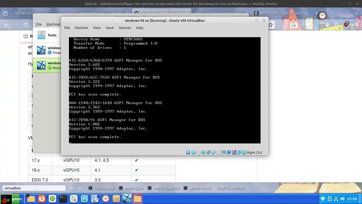Open the Input menu in the VM window
362x204 pixels.
[110, 28]
